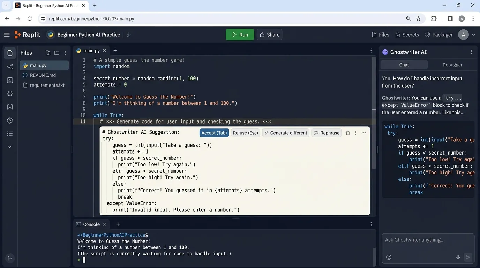Click the console vertical scrollbar
480x268 pixels.
tap(374, 256)
